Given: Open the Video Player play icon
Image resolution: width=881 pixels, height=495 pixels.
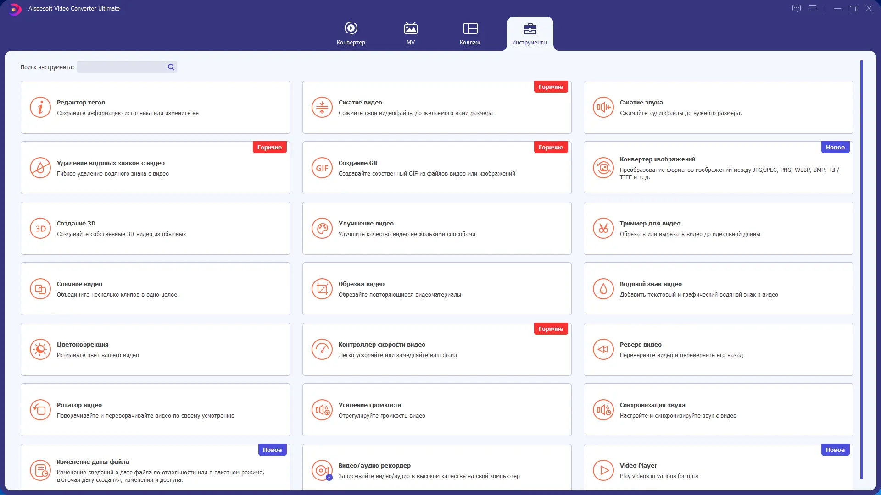Looking at the screenshot, I should tap(603, 470).
